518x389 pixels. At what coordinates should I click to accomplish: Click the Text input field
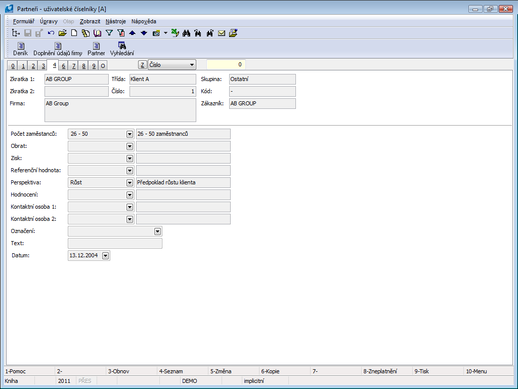[115, 244]
